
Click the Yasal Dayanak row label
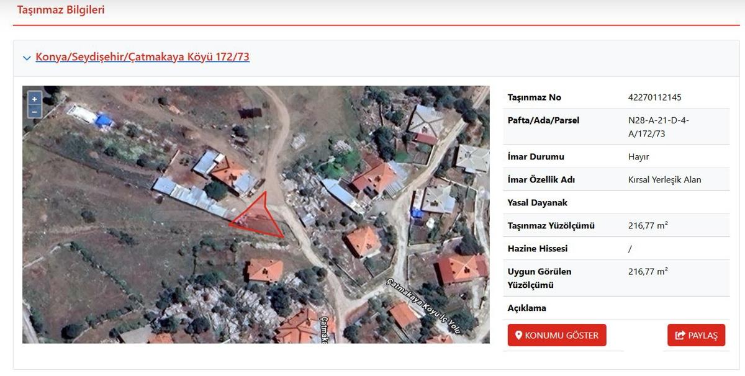point(537,203)
